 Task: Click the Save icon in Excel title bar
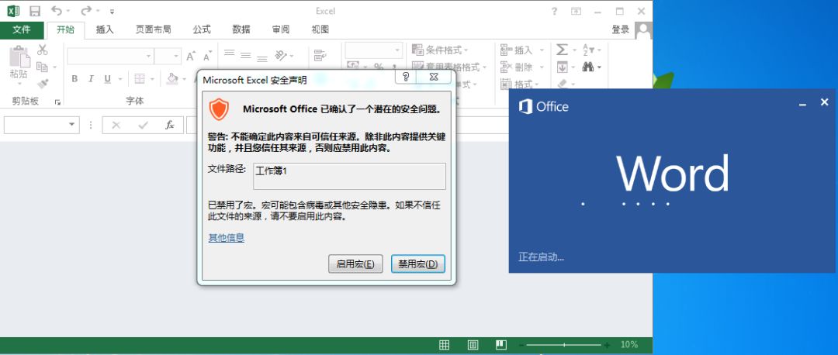point(35,11)
